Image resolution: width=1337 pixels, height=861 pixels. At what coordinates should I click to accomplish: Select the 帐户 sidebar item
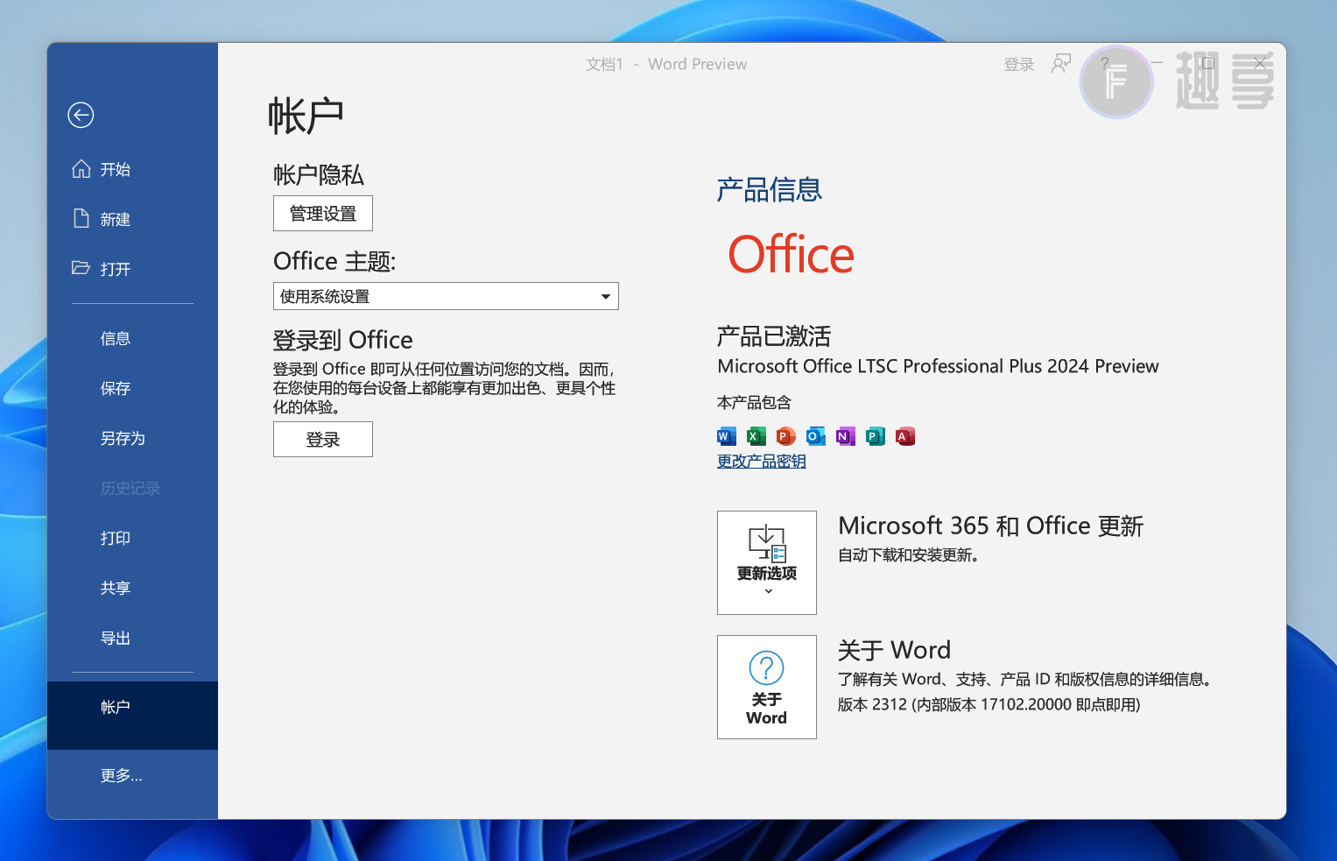(132, 715)
